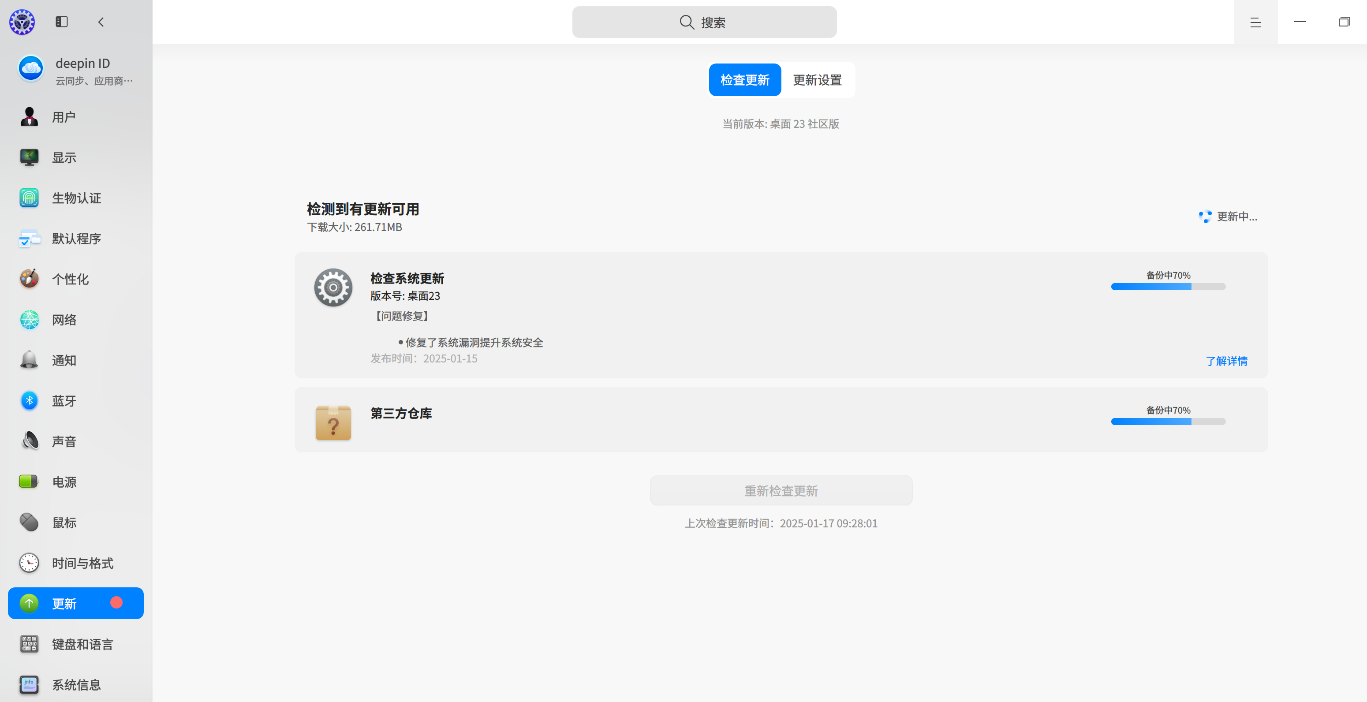The image size is (1367, 702).
Task: Click the Sound speaker icon
Action: [x=29, y=441]
